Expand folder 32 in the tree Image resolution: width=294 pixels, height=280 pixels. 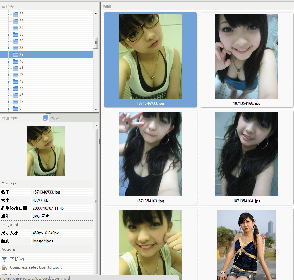click(x=8, y=14)
